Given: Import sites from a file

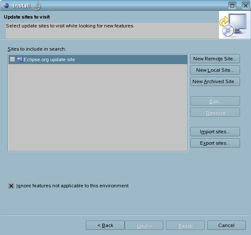Looking at the screenshot, I should click(215, 132).
